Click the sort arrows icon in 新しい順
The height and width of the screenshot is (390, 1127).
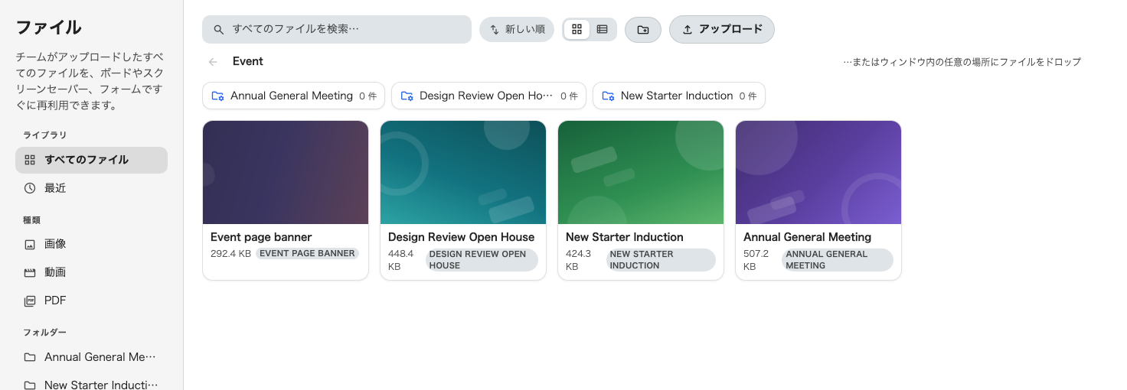tap(495, 30)
